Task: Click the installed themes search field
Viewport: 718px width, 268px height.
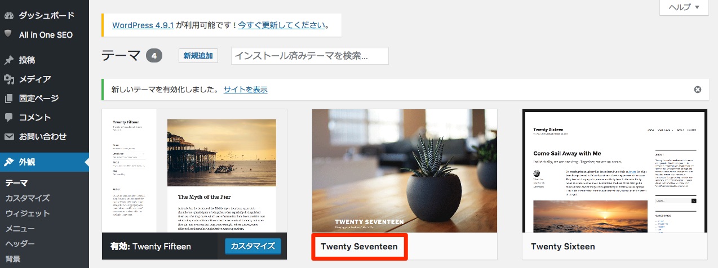Action: 310,56
